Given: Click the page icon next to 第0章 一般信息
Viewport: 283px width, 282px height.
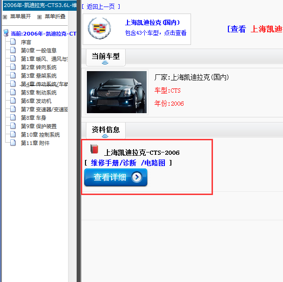Looking at the screenshot, I should (13, 50).
